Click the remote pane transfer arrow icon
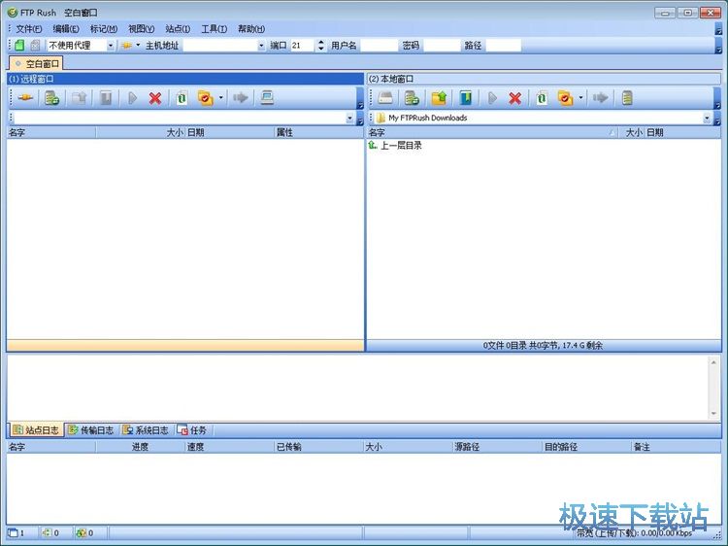 (x=240, y=98)
